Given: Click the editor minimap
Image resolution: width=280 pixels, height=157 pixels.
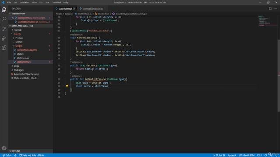Looking at the screenshot, I should coord(267,21).
